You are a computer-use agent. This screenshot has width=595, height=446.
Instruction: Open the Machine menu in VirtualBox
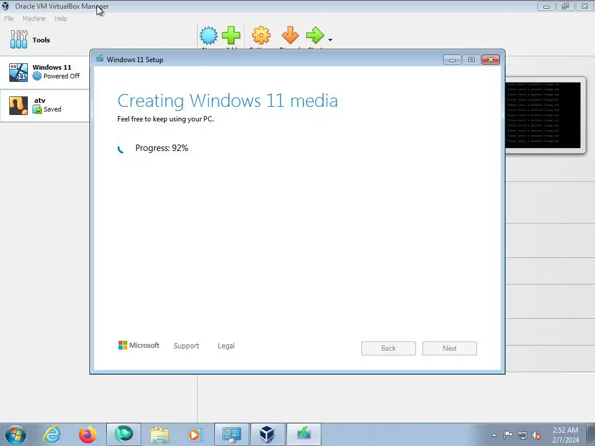[x=34, y=19]
